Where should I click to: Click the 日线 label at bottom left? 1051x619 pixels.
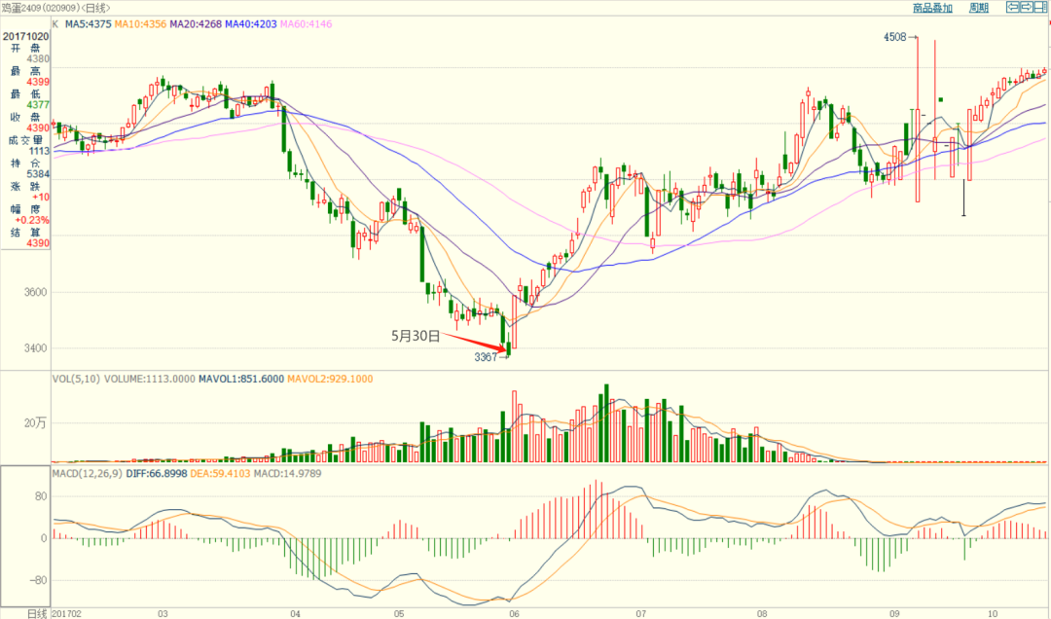coord(37,613)
